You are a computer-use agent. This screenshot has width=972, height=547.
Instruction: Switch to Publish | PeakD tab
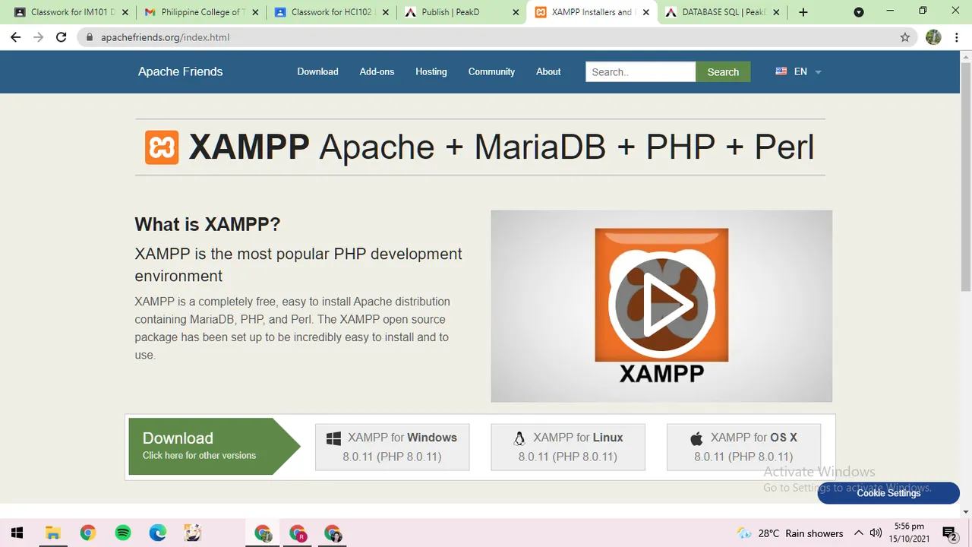pyautogui.click(x=462, y=12)
